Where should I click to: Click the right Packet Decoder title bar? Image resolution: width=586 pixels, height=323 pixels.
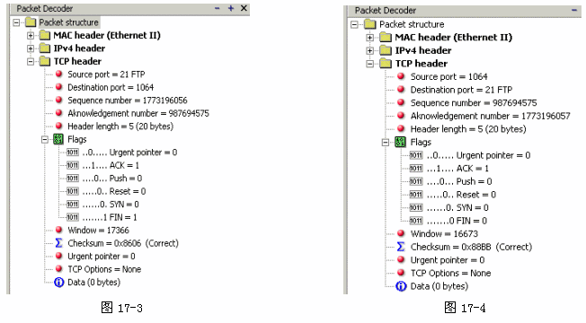(465, 11)
